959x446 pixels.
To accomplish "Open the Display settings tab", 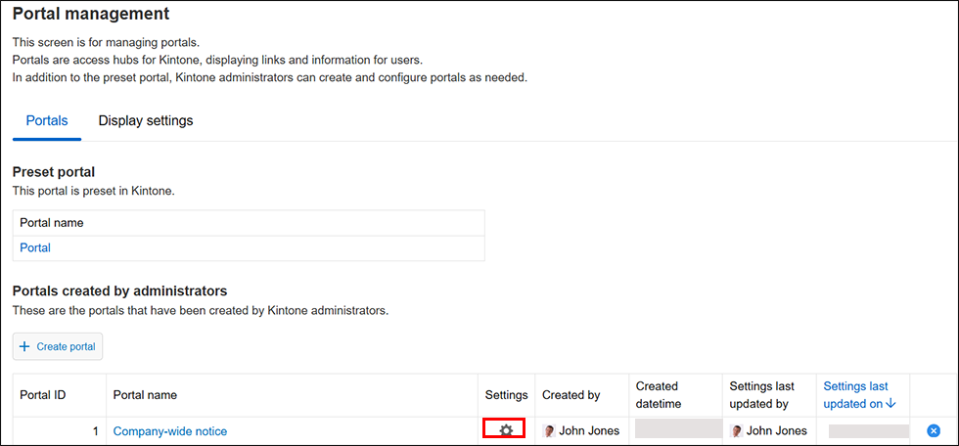I will pos(146,121).
